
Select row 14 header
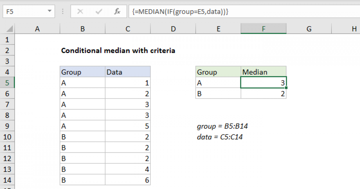pos(7,180)
